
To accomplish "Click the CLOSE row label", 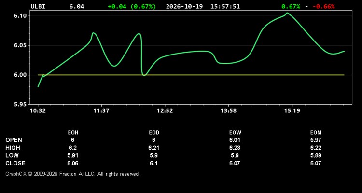I will coord(15,163).
